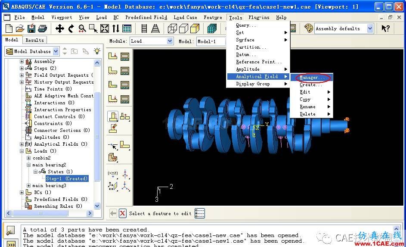Open feature list button in prompt area
This screenshot has height=247, width=406.
tap(200, 213)
